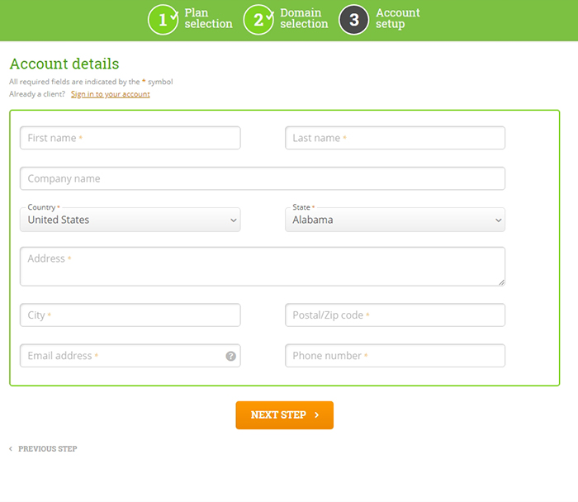Image resolution: width=578 pixels, height=502 pixels.
Task: Click the step 2 circle with checkmark
Action: point(258,20)
